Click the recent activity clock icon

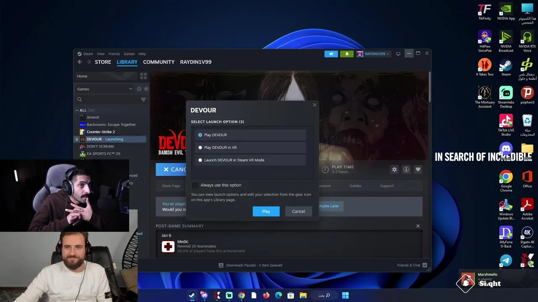coord(139,89)
